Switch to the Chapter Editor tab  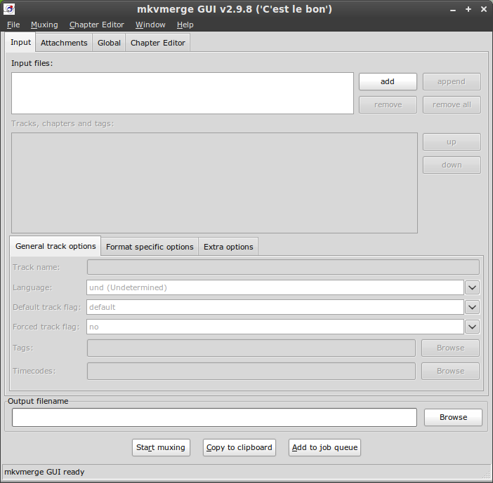point(157,43)
